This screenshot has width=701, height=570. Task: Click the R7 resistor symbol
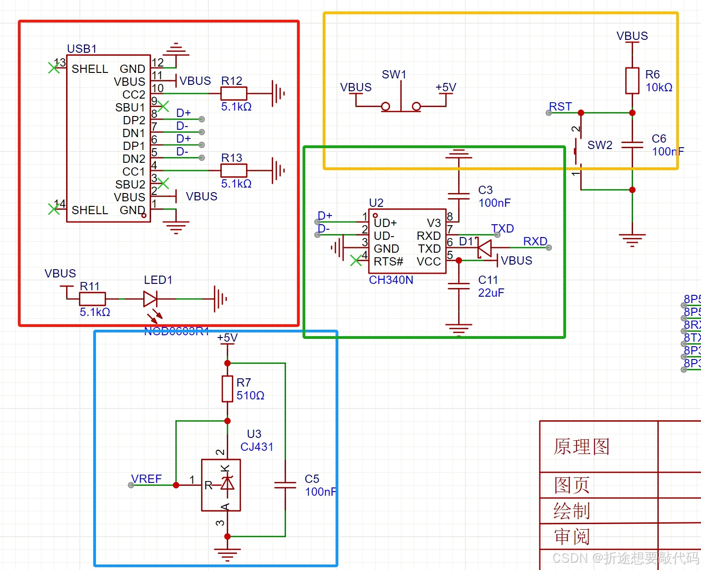(227, 389)
